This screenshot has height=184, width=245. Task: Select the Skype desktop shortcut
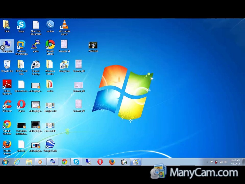(x=21, y=26)
